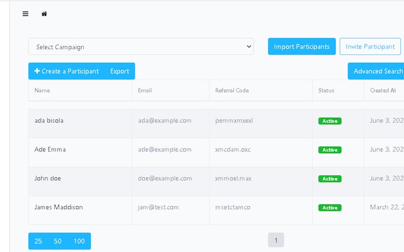Show 25 rows per page
Image resolution: width=404 pixels, height=252 pixels.
pos(38,241)
